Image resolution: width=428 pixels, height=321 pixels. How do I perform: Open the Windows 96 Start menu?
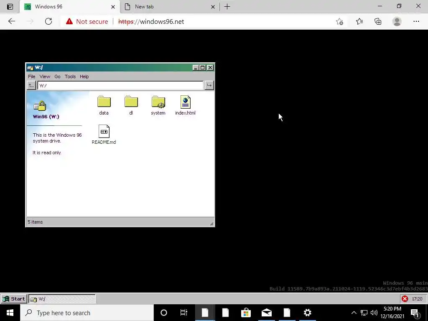(x=14, y=299)
